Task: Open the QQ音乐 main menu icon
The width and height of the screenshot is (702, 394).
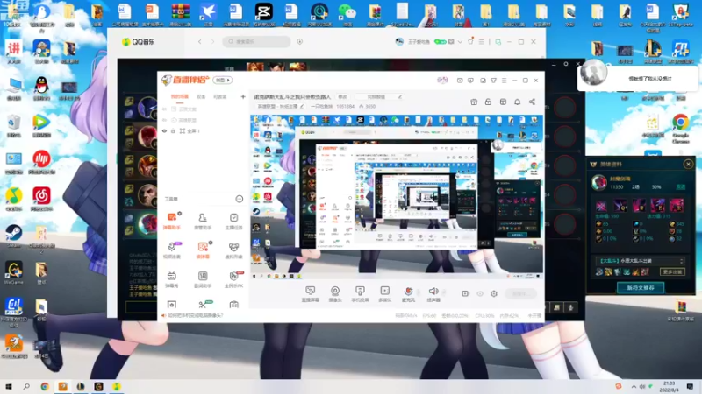Action: (481, 41)
